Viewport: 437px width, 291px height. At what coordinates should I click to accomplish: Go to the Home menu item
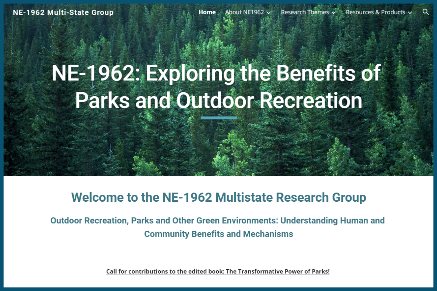tap(207, 12)
